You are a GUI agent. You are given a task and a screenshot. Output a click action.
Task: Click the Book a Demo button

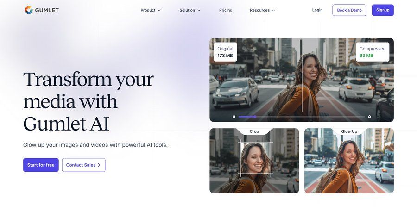349,10
